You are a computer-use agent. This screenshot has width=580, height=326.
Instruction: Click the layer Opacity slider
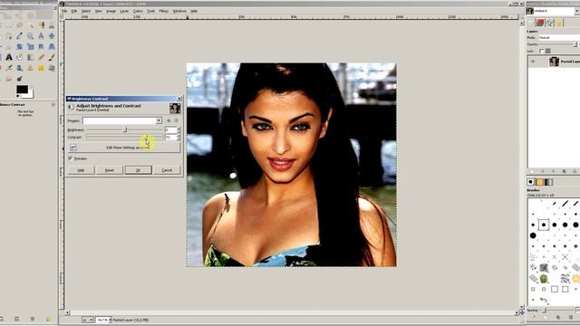click(558, 44)
